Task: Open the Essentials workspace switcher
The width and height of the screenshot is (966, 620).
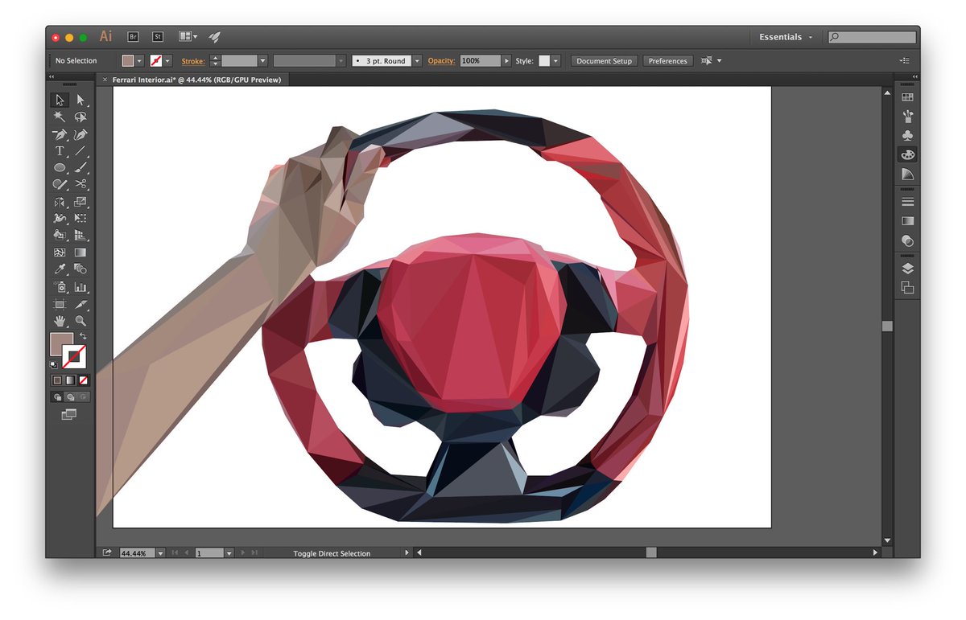Action: coord(786,37)
